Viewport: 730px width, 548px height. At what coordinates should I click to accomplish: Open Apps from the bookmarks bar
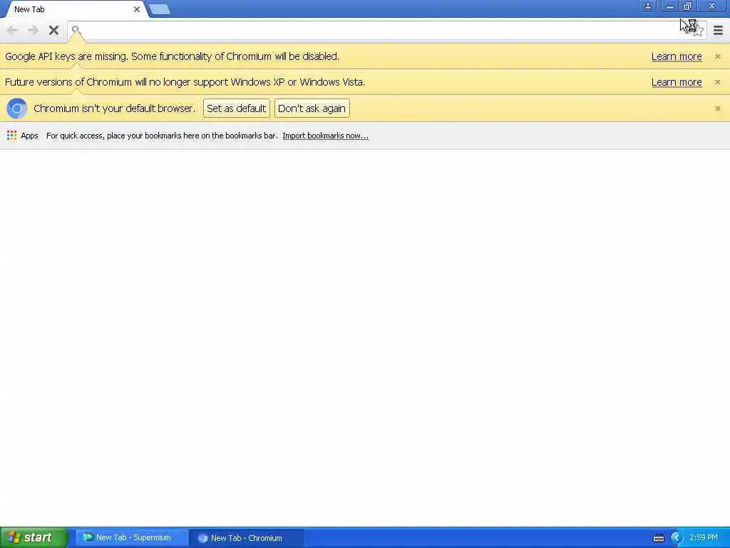point(22,136)
